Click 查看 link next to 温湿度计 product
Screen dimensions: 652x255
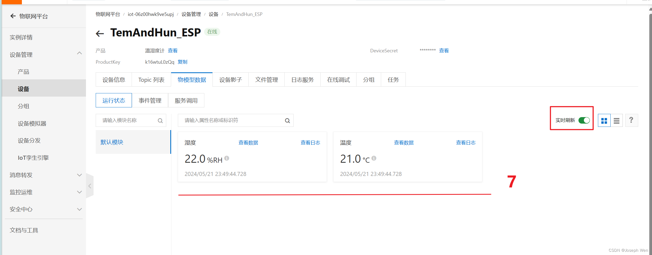pos(173,50)
